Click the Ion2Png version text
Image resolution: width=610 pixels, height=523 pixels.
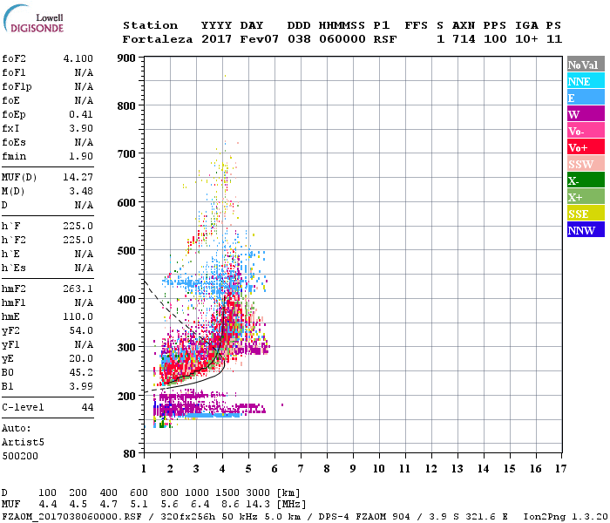(x=566, y=517)
